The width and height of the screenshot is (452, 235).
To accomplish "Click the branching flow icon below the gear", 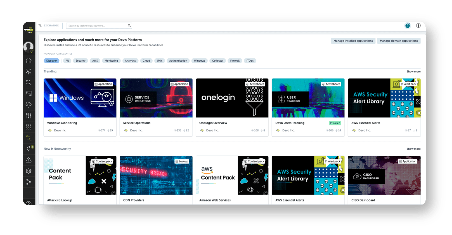I will 29,182.
